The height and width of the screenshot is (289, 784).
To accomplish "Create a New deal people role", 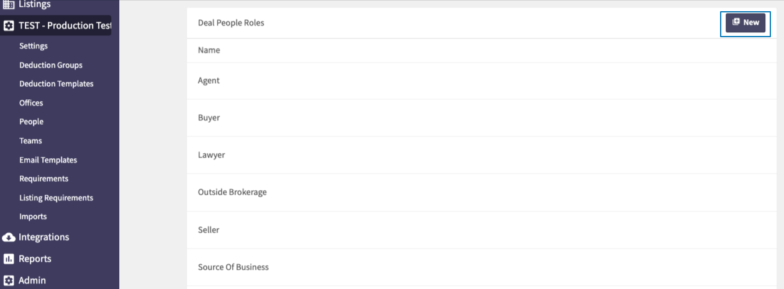I will click(746, 22).
